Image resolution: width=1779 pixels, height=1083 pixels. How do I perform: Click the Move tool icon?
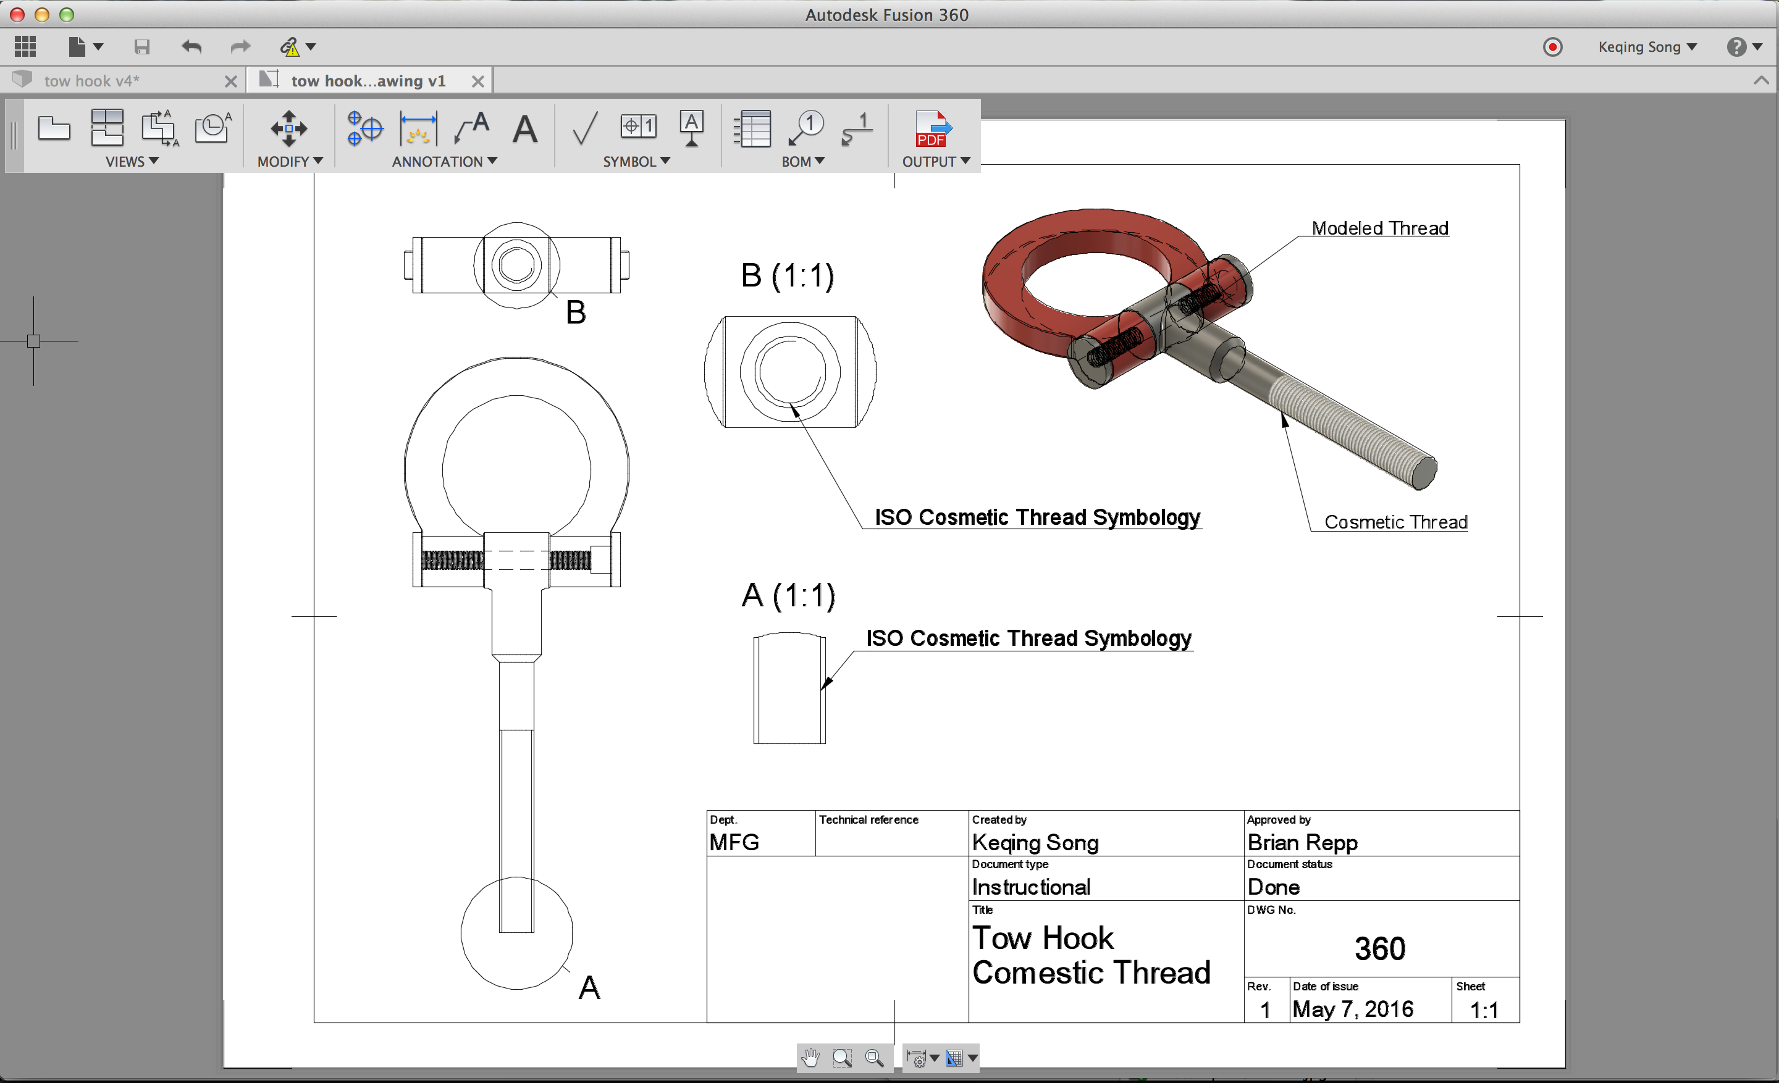tap(289, 128)
